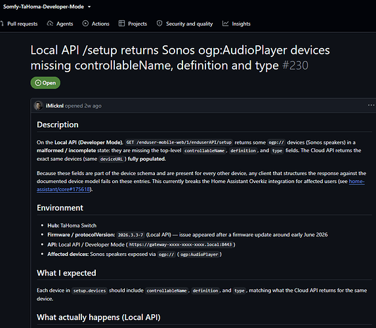Open the Pull requests tab
The width and height of the screenshot is (376, 328).
coord(19,24)
